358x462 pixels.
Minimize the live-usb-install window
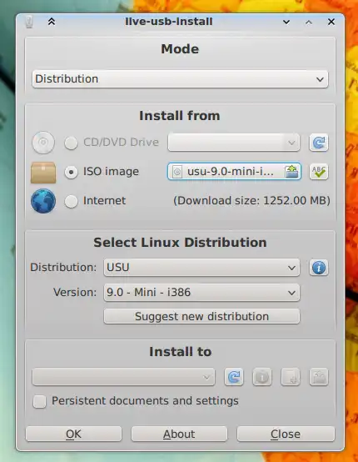[x=286, y=22]
